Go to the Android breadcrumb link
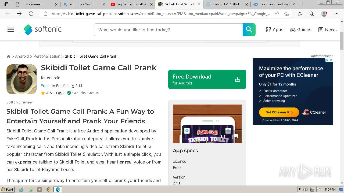 (22, 56)
